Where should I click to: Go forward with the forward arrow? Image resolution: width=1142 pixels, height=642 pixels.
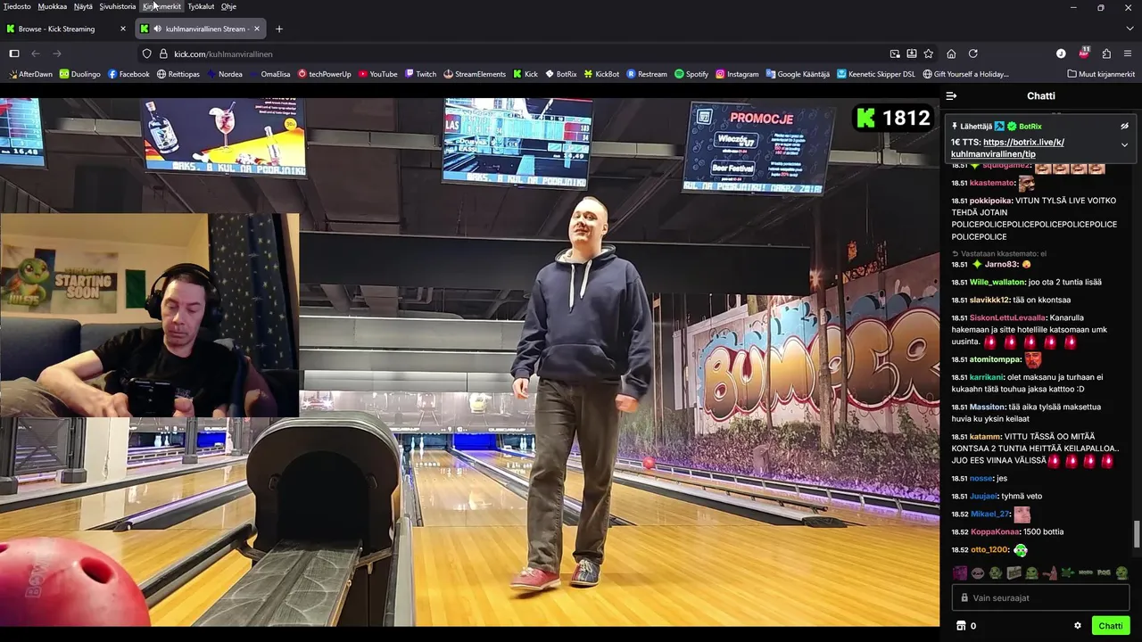[x=57, y=53]
